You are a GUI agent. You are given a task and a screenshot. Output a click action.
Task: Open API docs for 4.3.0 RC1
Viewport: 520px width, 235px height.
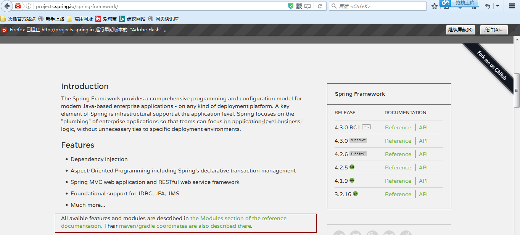click(x=423, y=127)
